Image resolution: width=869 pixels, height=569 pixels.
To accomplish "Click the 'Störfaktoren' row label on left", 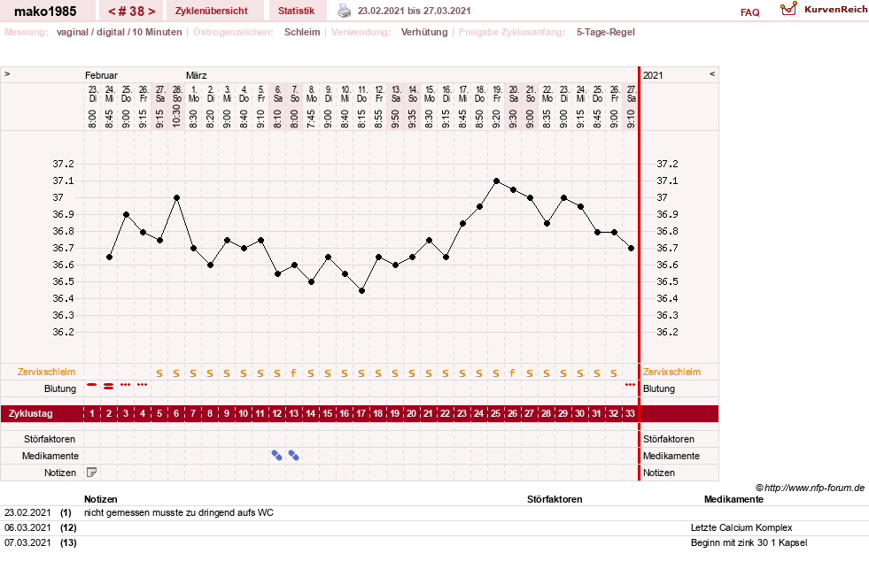I will 50,439.
